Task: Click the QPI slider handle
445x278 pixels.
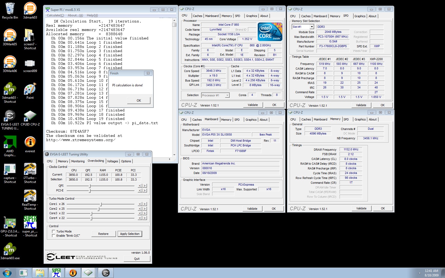Action: [x=90, y=186]
